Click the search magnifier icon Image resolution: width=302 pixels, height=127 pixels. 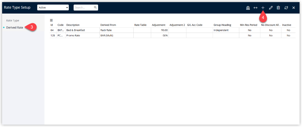coord(95,8)
